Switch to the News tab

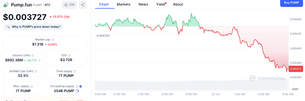click(x=143, y=4)
